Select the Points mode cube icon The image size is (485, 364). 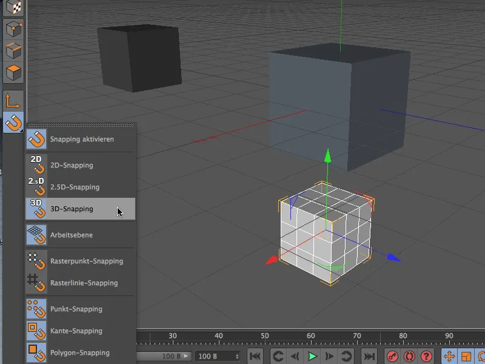13,29
